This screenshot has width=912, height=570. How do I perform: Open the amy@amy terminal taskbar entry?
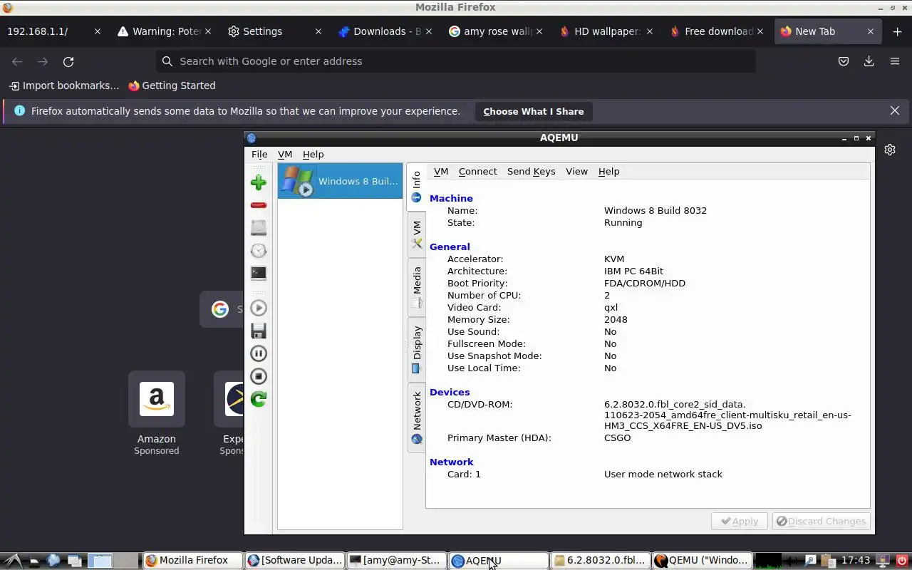point(396,560)
